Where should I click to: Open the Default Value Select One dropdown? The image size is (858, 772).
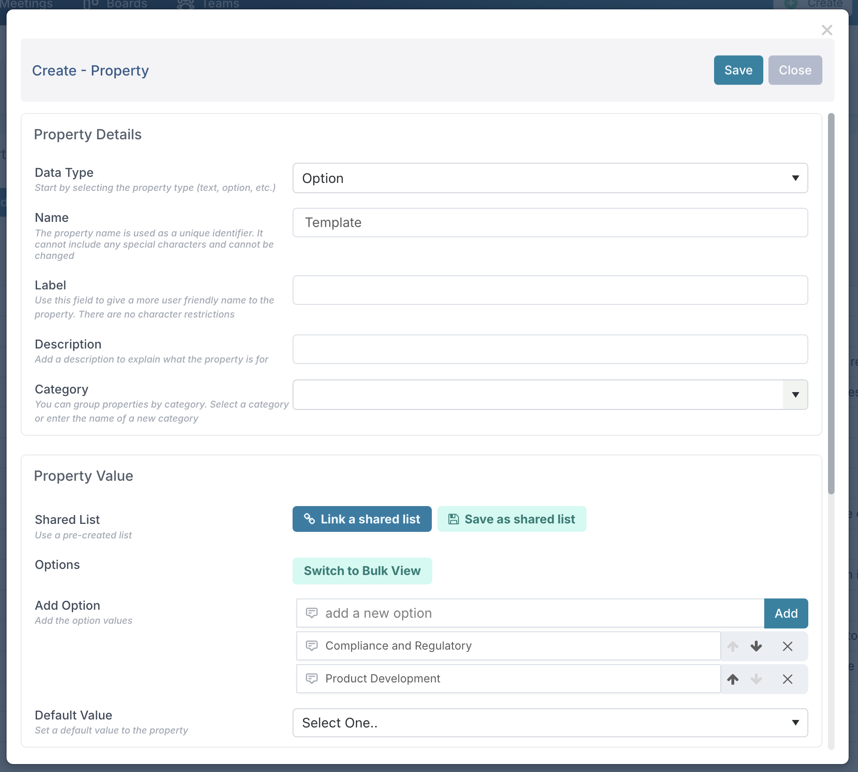tap(550, 723)
